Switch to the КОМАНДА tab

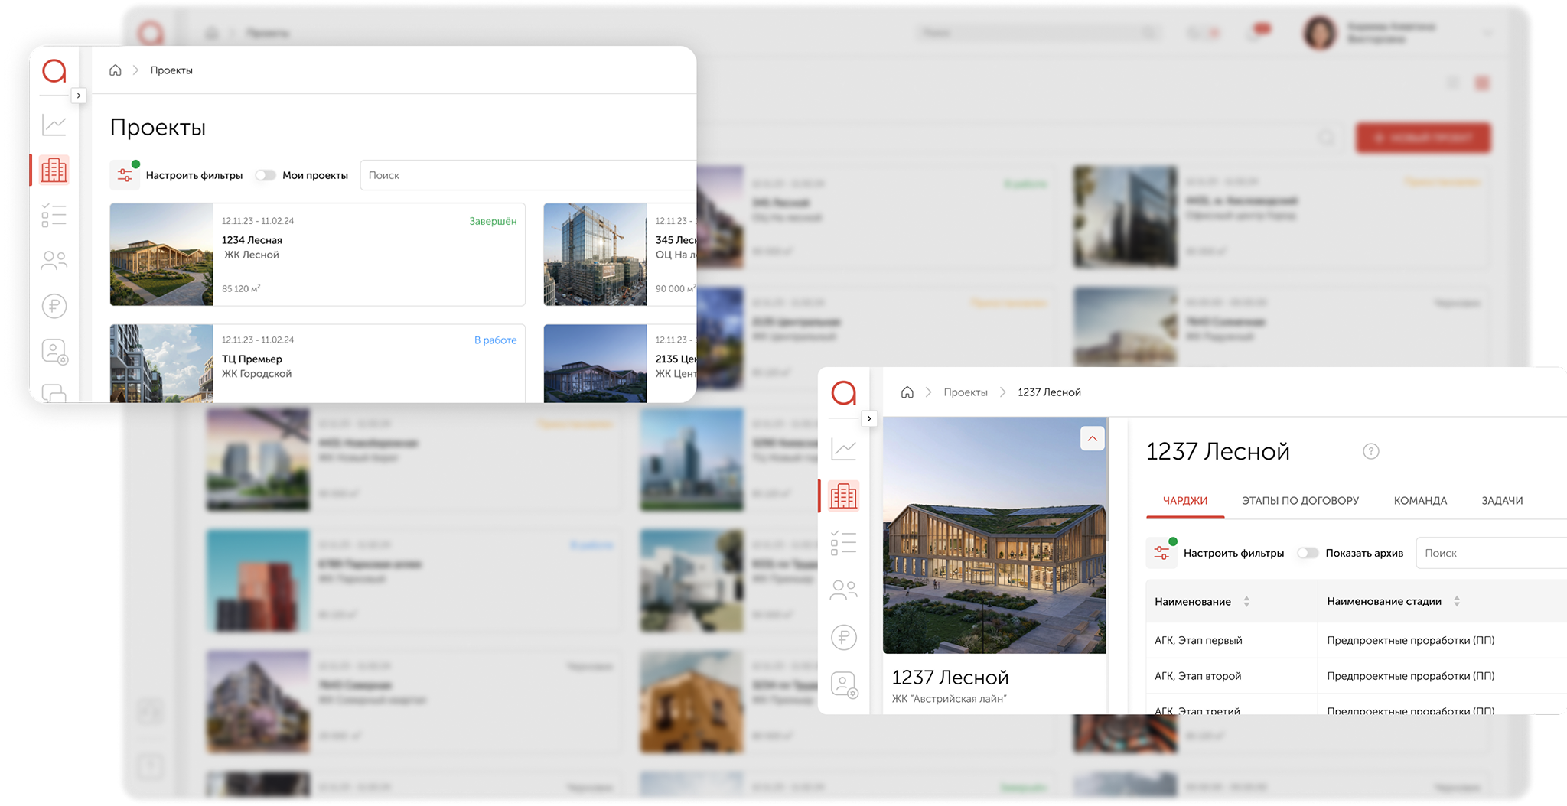point(1420,501)
